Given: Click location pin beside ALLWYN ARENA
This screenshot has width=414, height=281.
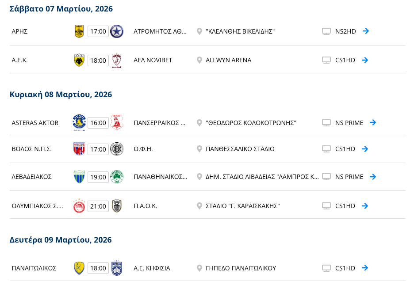Looking at the screenshot, I should [199, 61].
